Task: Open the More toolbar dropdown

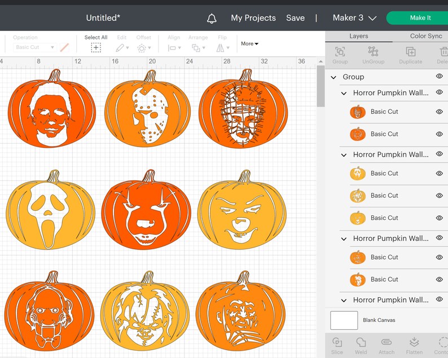Action: pos(249,43)
